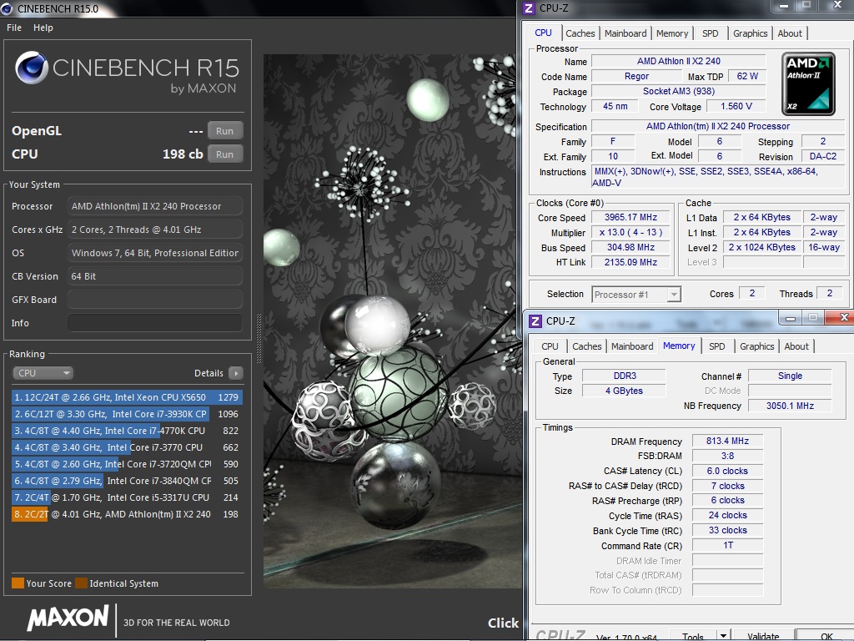Click the top CPU-Z window title icon

tap(529, 8)
